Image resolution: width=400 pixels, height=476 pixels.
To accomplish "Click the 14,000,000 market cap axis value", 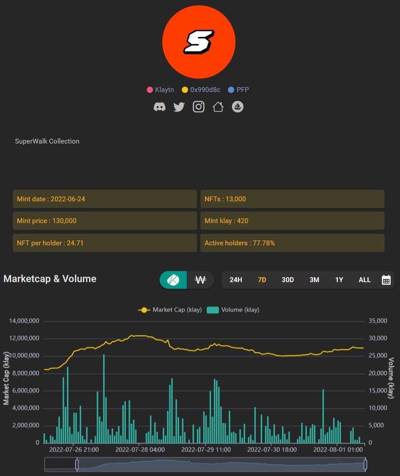I will point(24,321).
